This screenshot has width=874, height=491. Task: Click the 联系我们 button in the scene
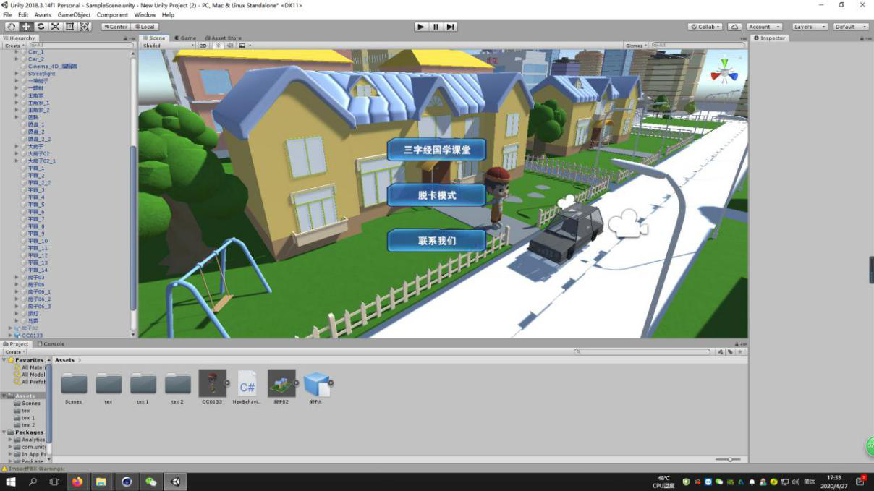click(x=436, y=241)
